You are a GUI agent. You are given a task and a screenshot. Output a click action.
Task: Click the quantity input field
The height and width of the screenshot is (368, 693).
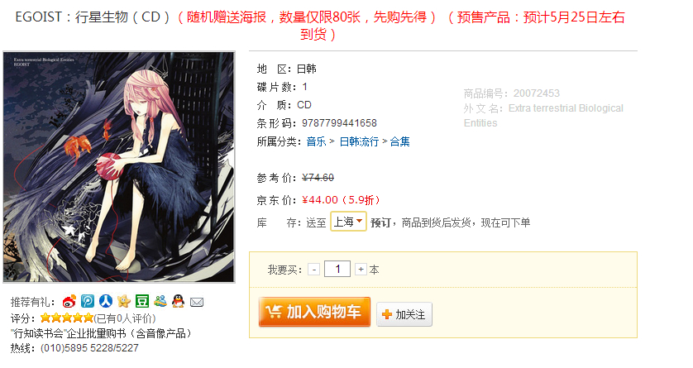pos(337,269)
